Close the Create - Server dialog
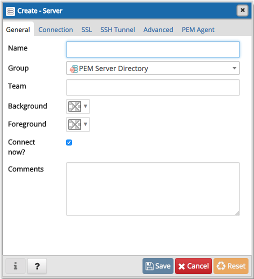Viewport: 254px width, 279px height. tap(242, 10)
